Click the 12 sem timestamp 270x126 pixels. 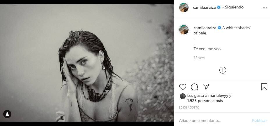(x=199, y=58)
